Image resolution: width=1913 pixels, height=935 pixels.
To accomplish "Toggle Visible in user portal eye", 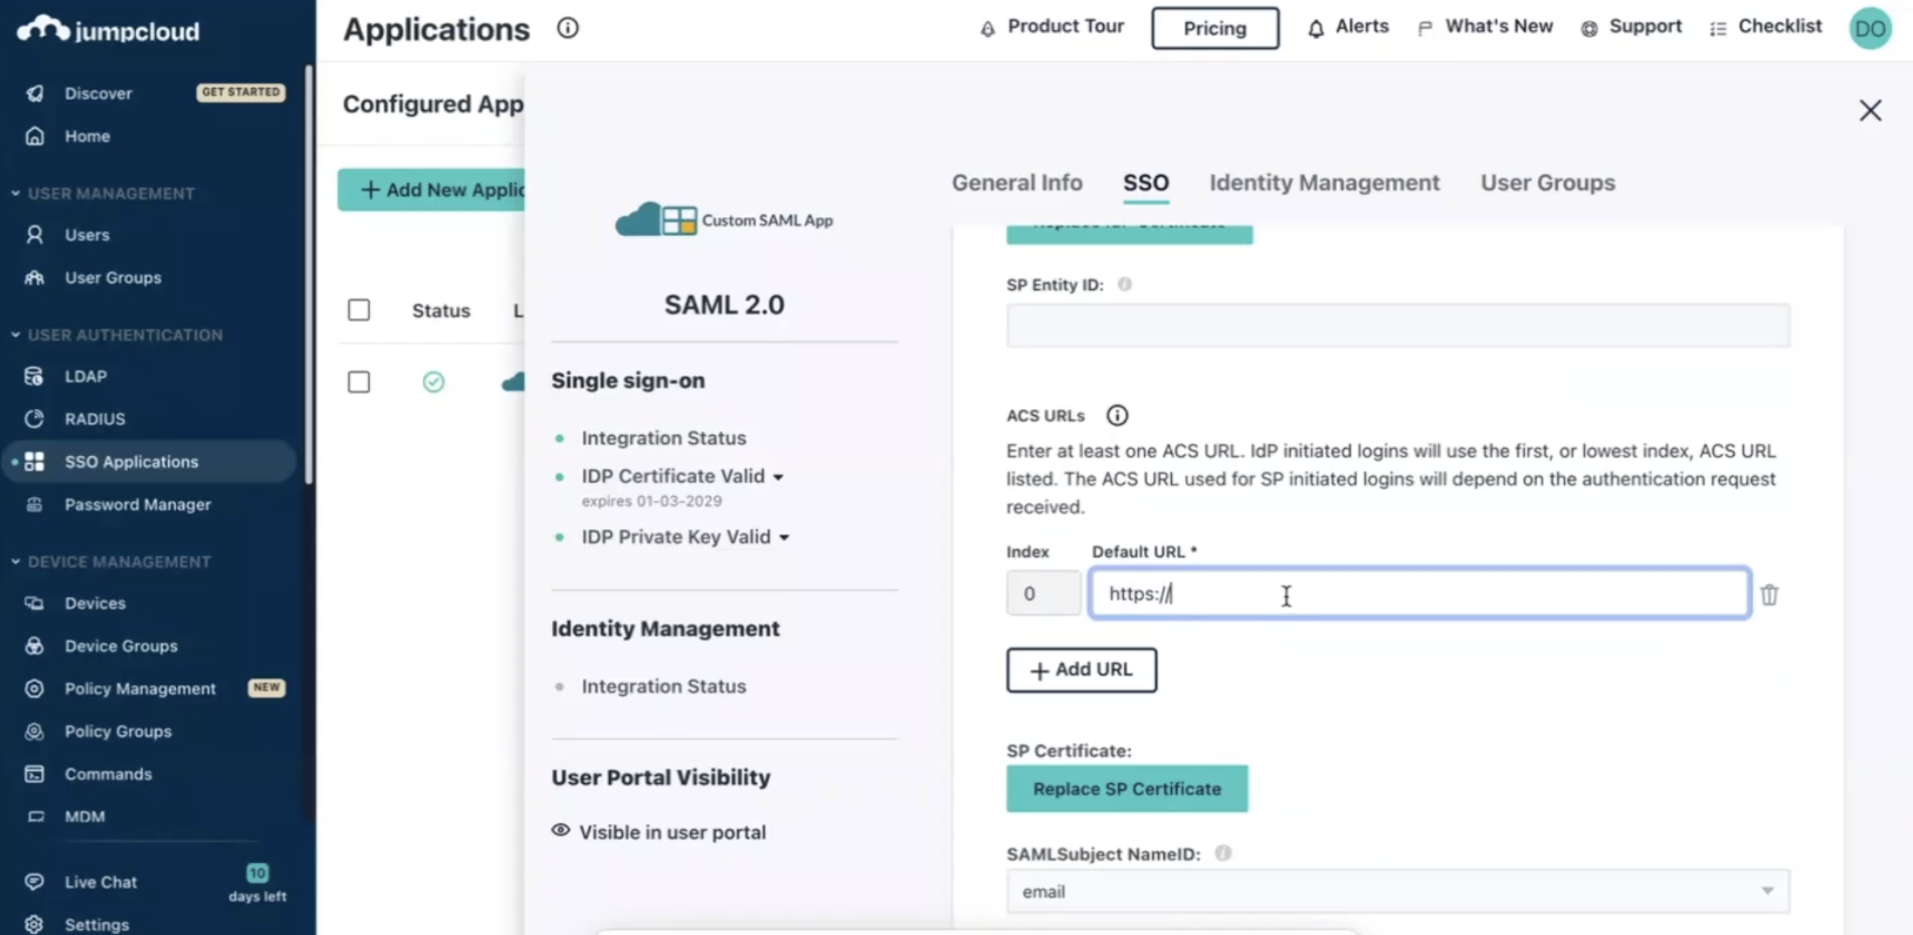I will 560,831.
